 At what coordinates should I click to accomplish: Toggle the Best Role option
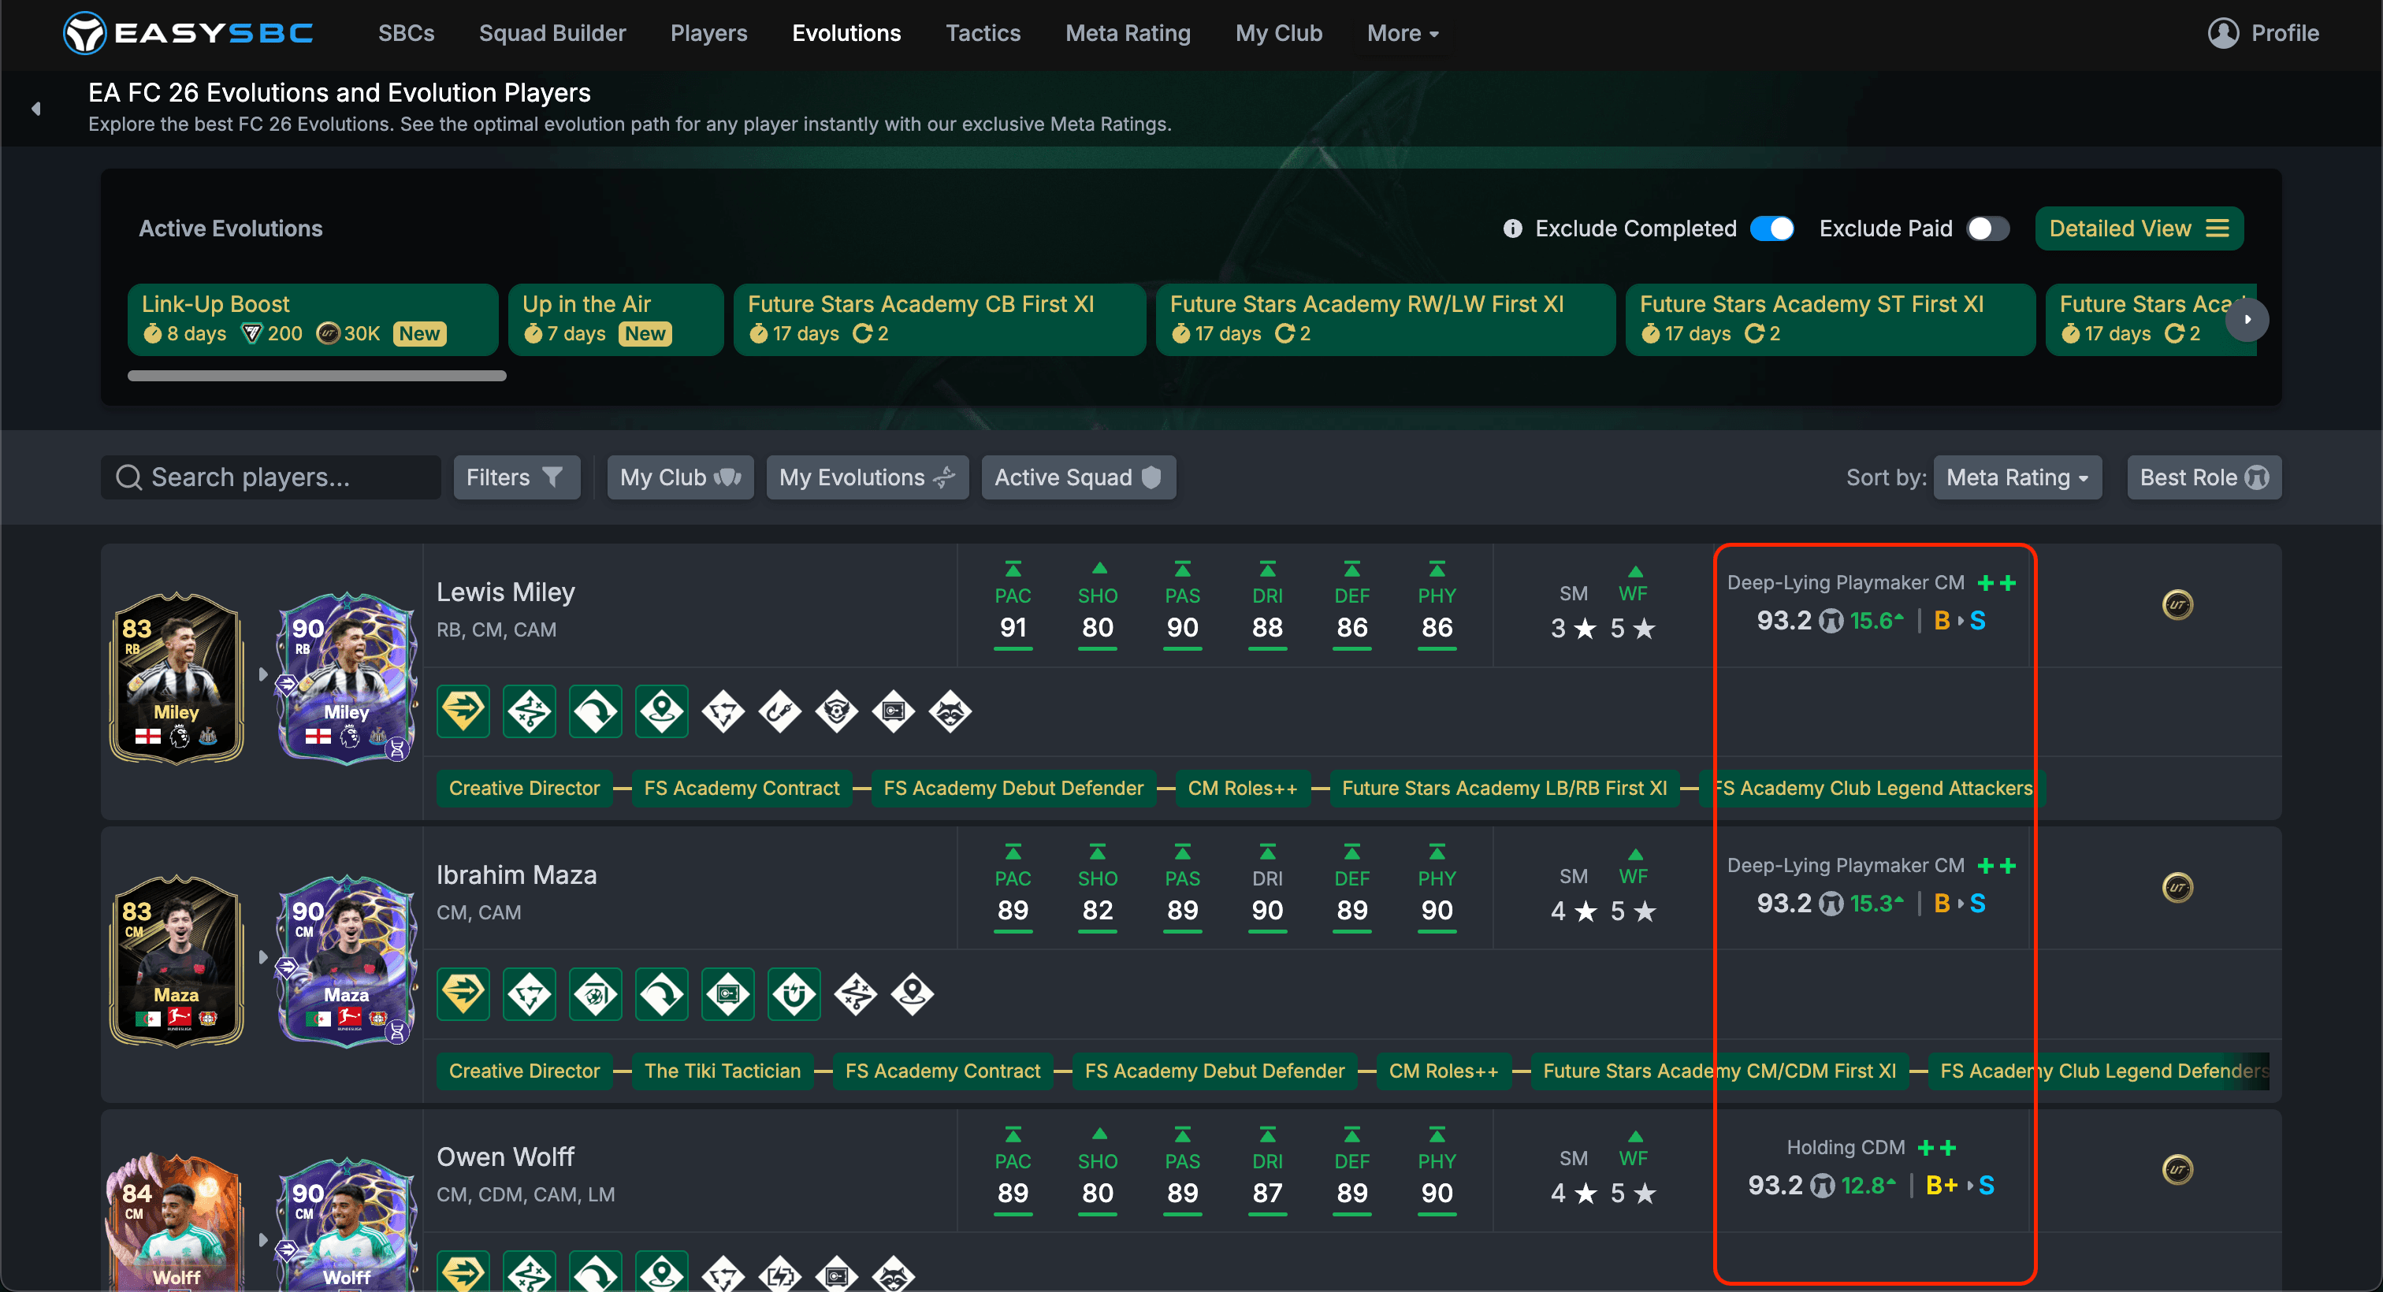2203,477
